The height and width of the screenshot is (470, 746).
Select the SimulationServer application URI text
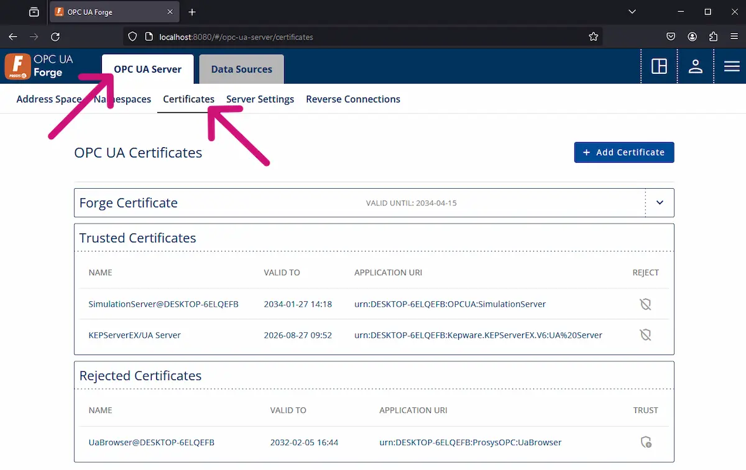point(450,304)
